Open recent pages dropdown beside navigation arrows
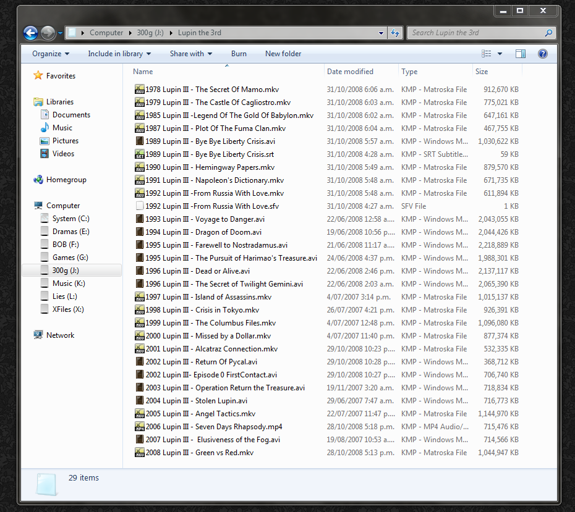The width and height of the screenshot is (575, 512). coord(60,33)
